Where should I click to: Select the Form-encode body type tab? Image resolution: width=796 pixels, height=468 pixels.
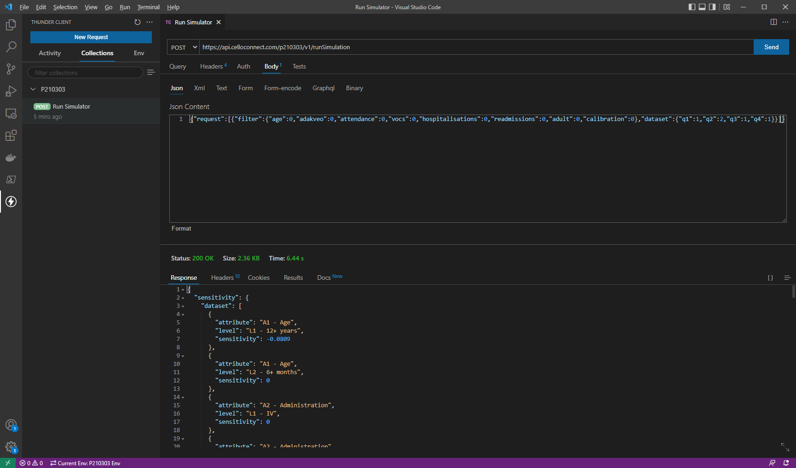pyautogui.click(x=283, y=88)
